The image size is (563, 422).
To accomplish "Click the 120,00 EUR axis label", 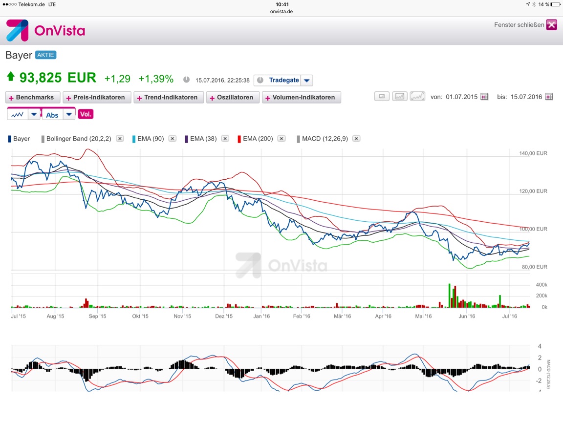I will [533, 191].
